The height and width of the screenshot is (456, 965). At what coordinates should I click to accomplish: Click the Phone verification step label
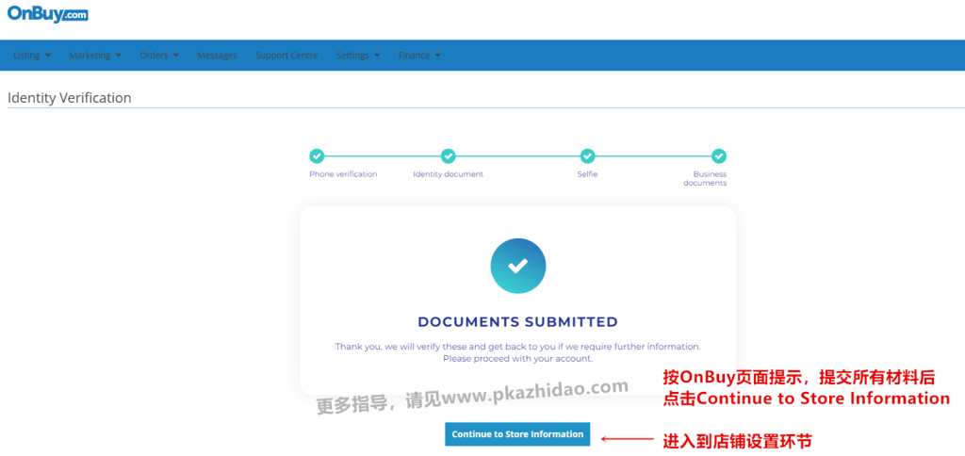point(343,174)
